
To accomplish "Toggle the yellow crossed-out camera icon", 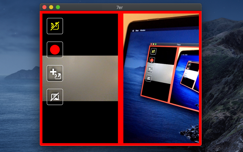I will [55, 26].
